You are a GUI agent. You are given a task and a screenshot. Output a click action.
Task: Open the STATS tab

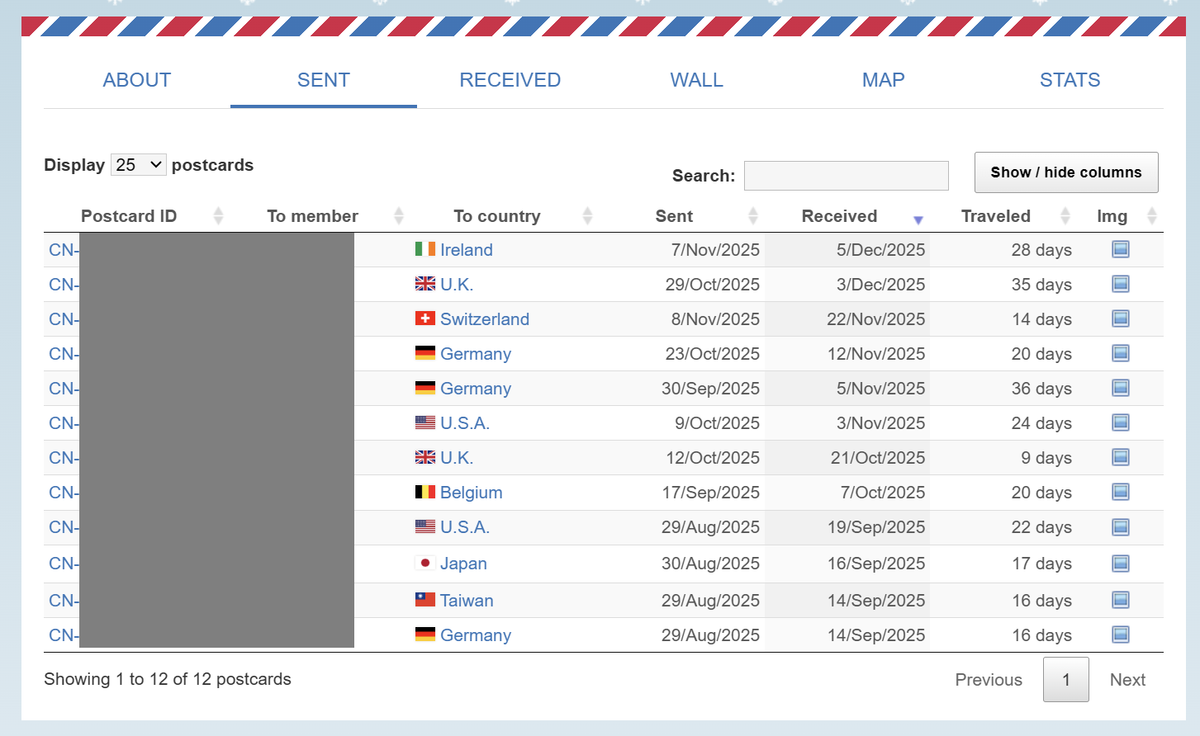click(1070, 80)
